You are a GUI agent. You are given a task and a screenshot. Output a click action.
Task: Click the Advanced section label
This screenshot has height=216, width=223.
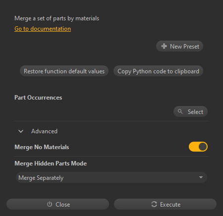pyautogui.click(x=44, y=131)
